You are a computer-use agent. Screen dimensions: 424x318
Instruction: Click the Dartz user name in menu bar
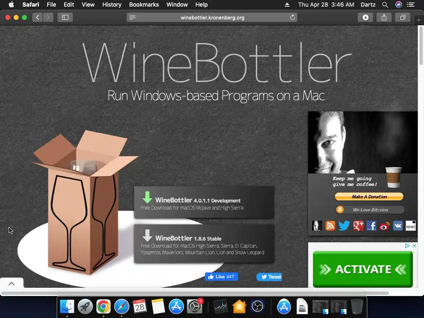click(368, 5)
